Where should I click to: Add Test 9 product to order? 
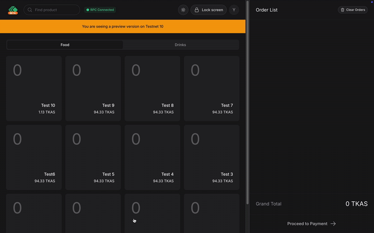pyautogui.click(x=93, y=88)
